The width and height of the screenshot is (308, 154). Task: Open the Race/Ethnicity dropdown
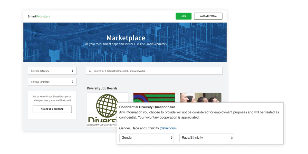(x=207, y=138)
